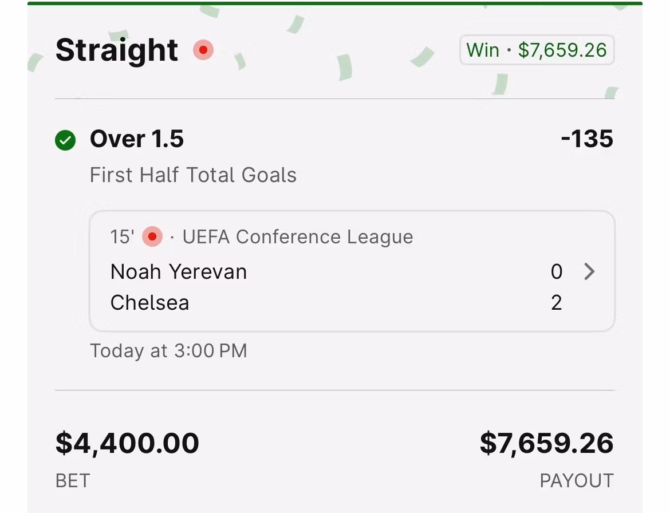Select the Noah Yerevan team name

179,271
